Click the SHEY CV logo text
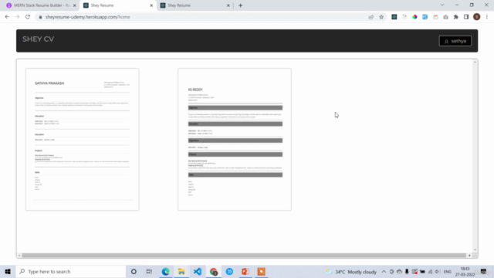Screen dimensions: 494x278 tap(38, 39)
